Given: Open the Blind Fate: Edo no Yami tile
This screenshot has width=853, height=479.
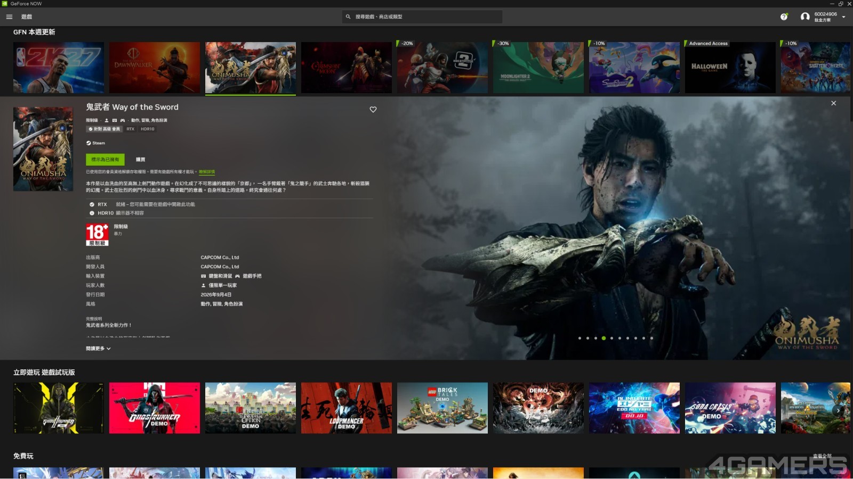Looking at the screenshot, I should (634, 408).
